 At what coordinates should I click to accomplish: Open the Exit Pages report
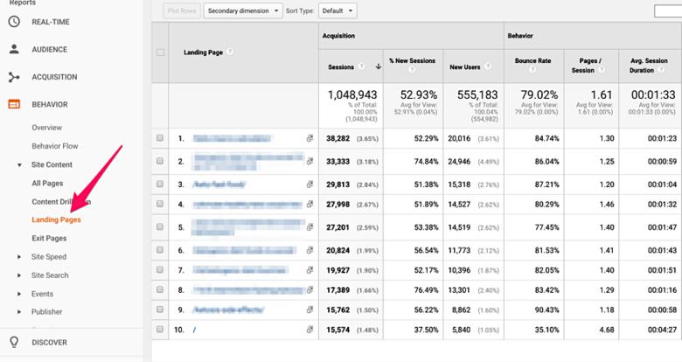[49, 239]
